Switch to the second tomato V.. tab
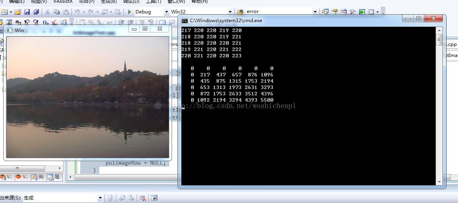This screenshot has height=203, width=458. [22, 176]
